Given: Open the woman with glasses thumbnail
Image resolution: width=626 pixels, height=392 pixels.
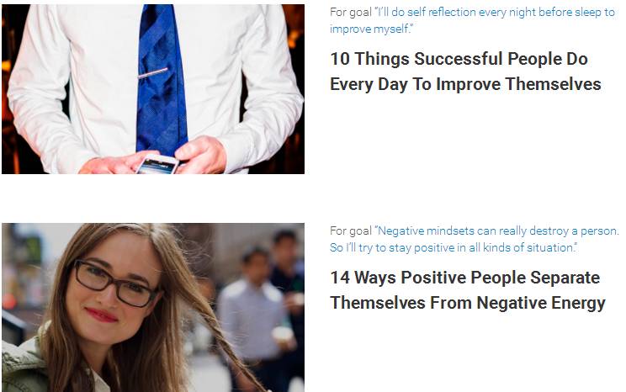Looking at the screenshot, I should pyautogui.click(x=153, y=307).
